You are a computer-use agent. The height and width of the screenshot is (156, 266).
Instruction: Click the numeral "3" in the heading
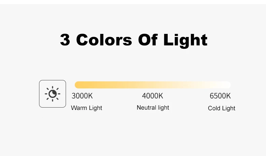pyautogui.click(x=65, y=40)
